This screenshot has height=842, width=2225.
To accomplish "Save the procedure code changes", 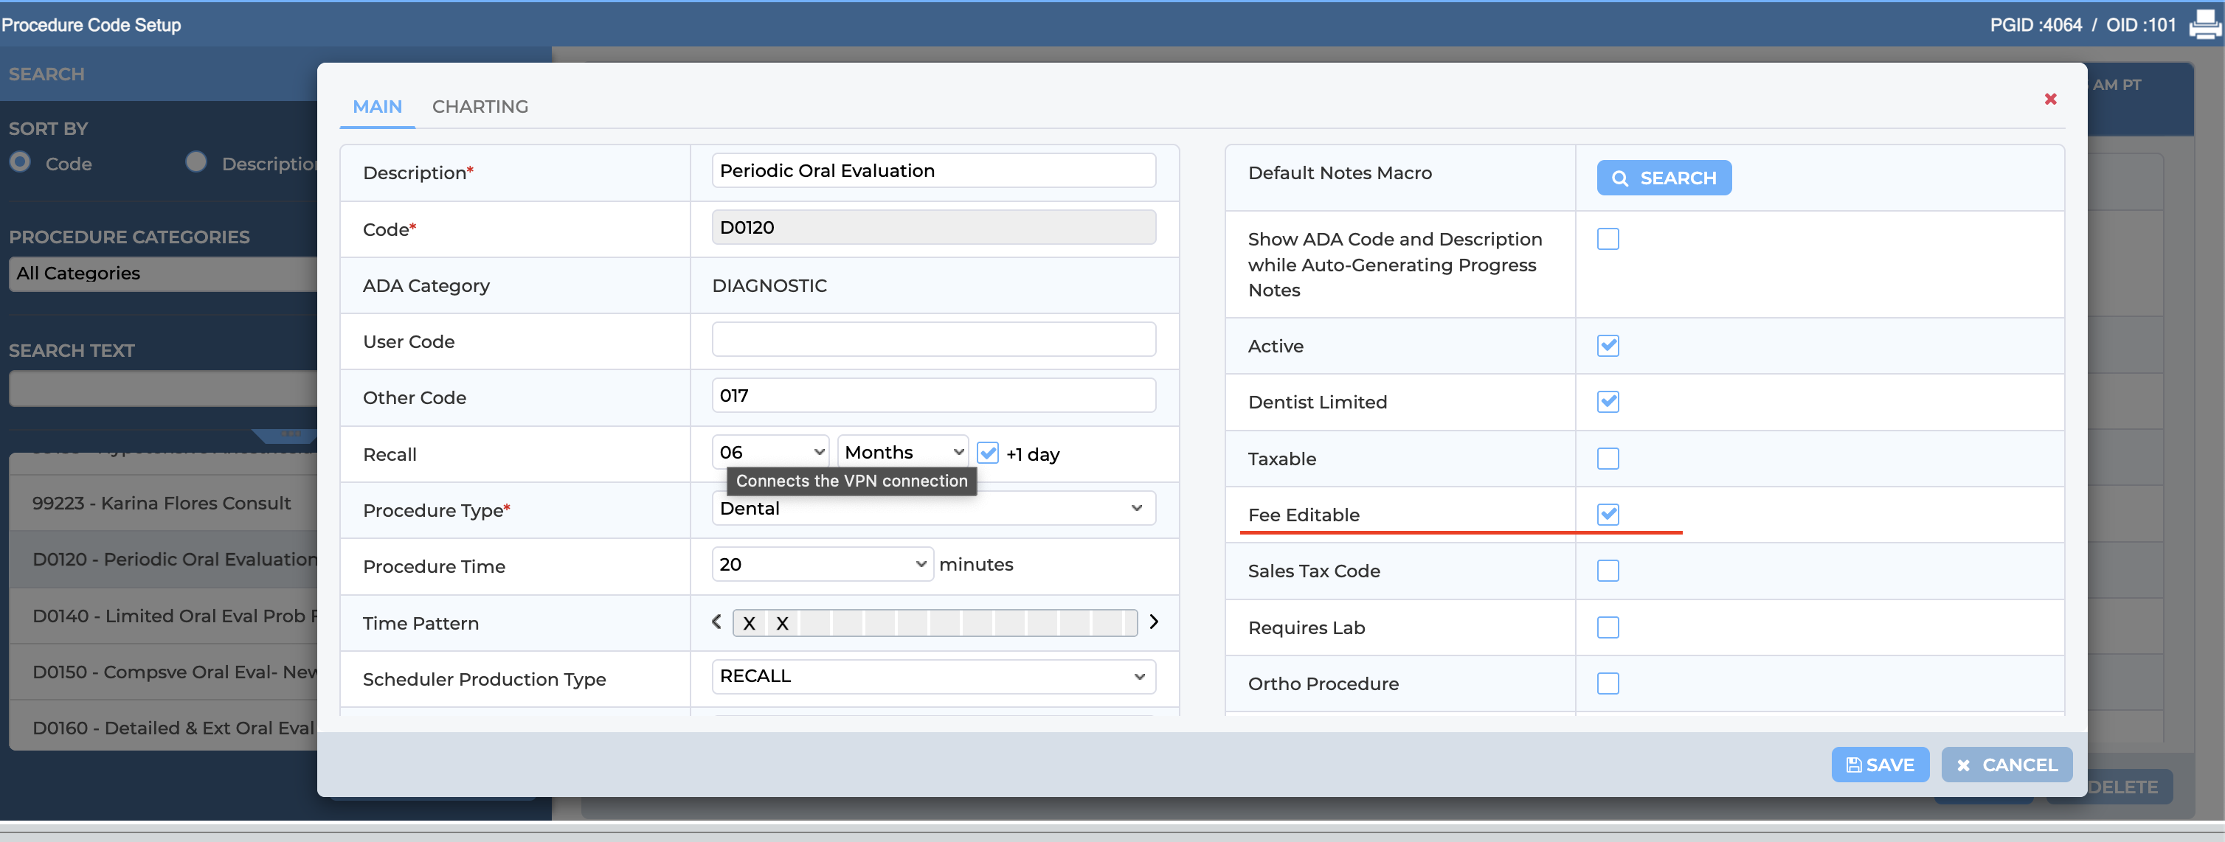I will pos(1880,765).
